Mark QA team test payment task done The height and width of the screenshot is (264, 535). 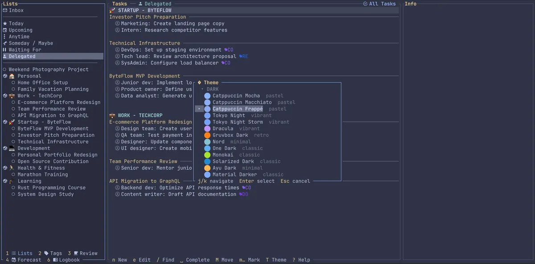[118, 135]
